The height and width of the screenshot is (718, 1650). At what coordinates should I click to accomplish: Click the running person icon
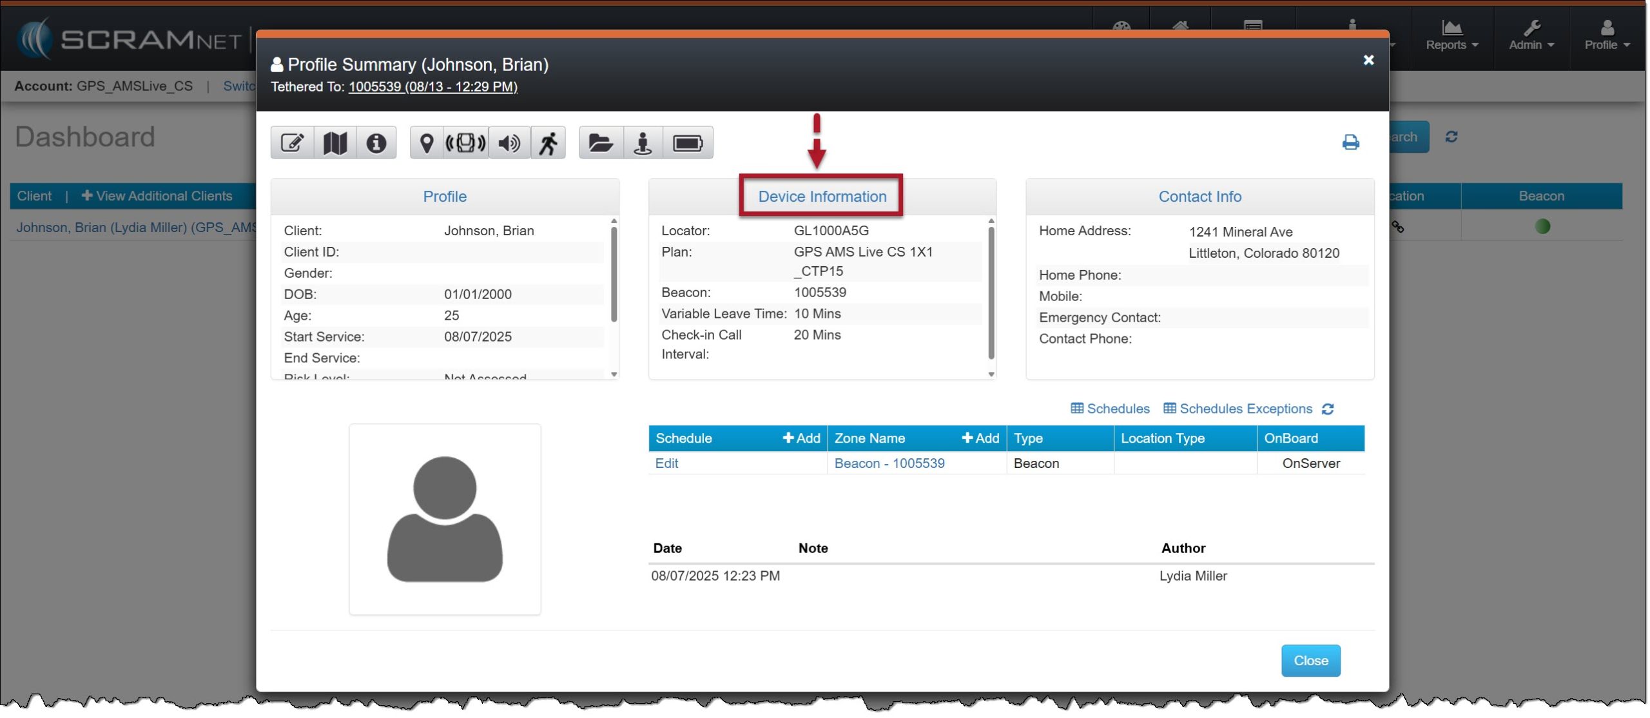click(x=548, y=142)
